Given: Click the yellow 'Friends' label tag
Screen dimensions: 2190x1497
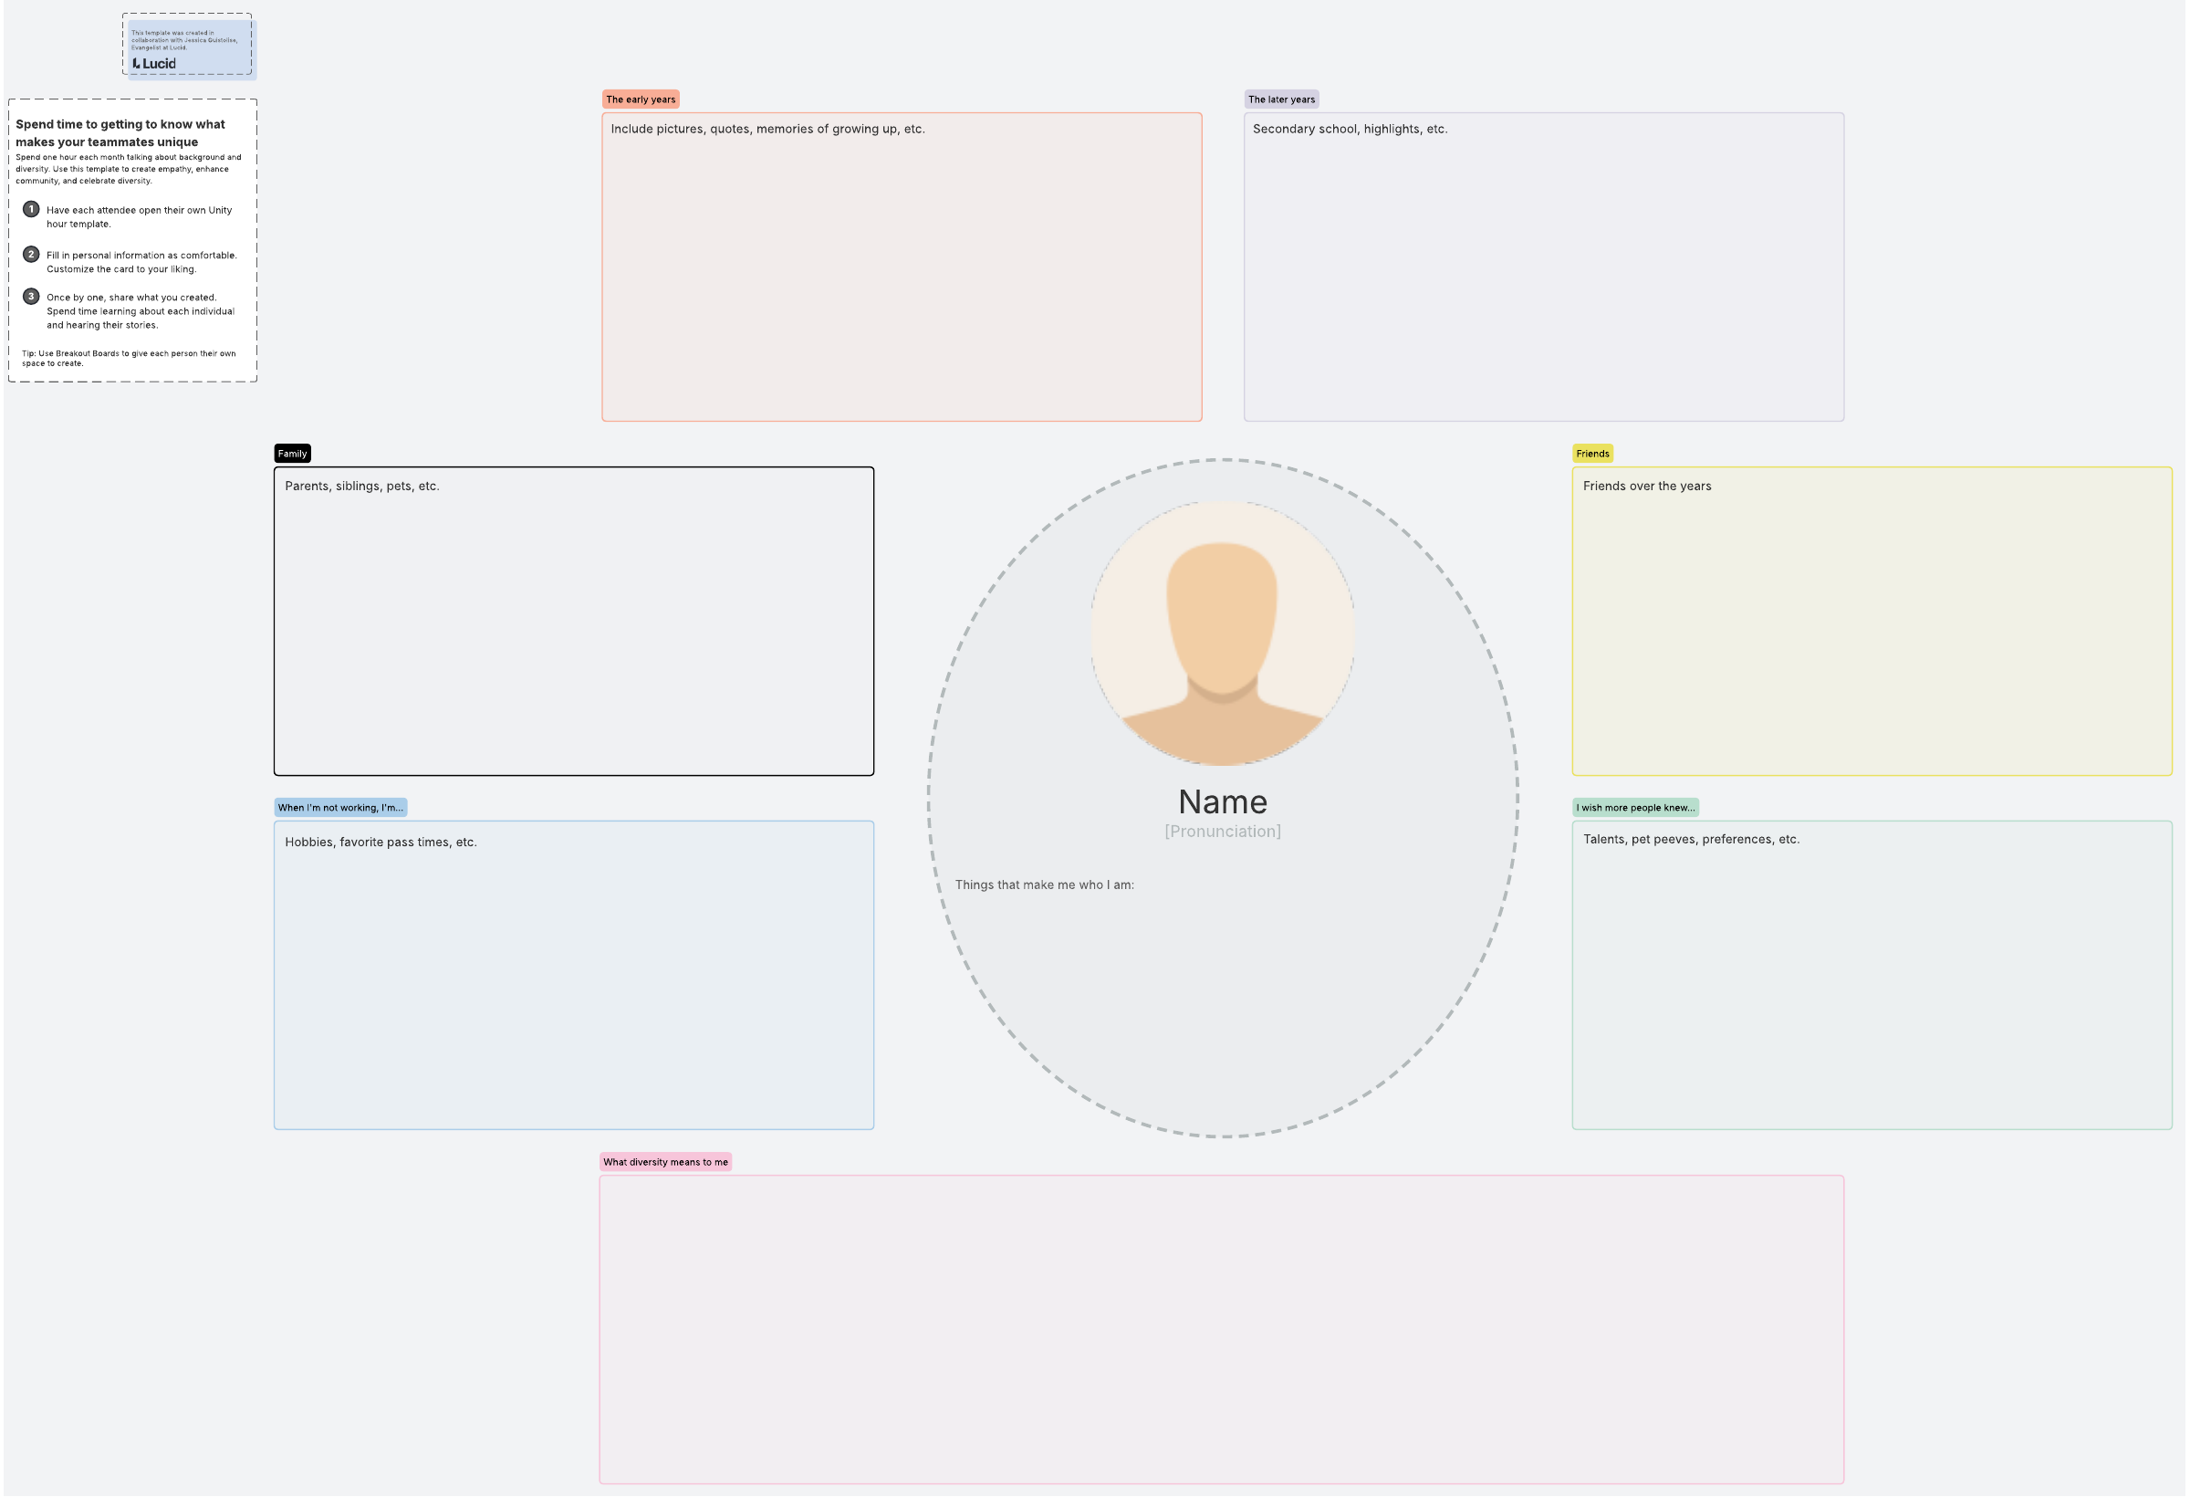Looking at the screenshot, I should coord(1591,454).
